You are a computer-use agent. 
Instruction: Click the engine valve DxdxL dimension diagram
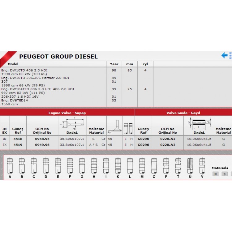pyautogui.click(x=72, y=123)
